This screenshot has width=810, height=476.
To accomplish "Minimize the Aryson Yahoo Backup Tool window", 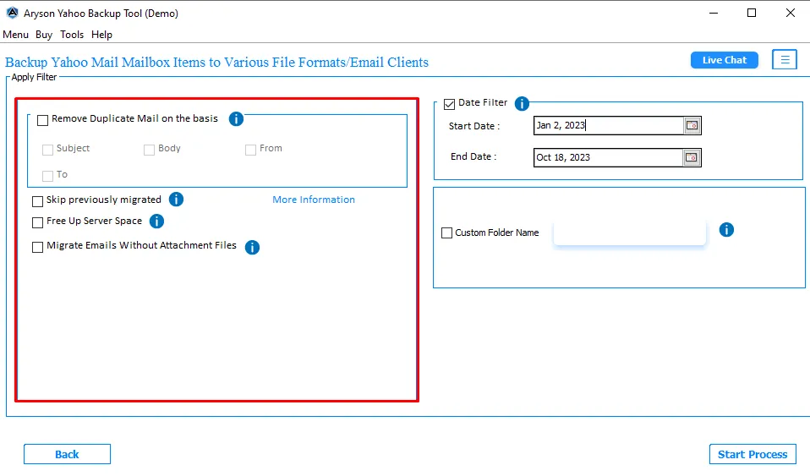I will (714, 13).
